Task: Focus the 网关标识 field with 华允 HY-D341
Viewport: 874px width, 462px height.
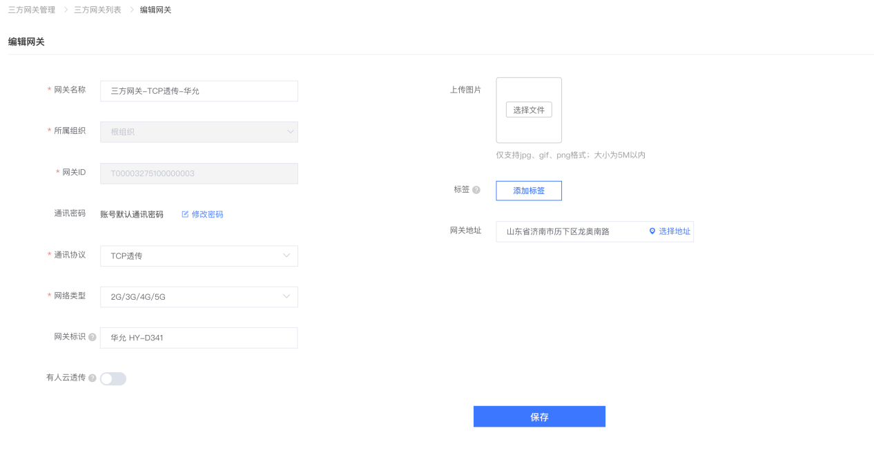Action: pos(199,338)
